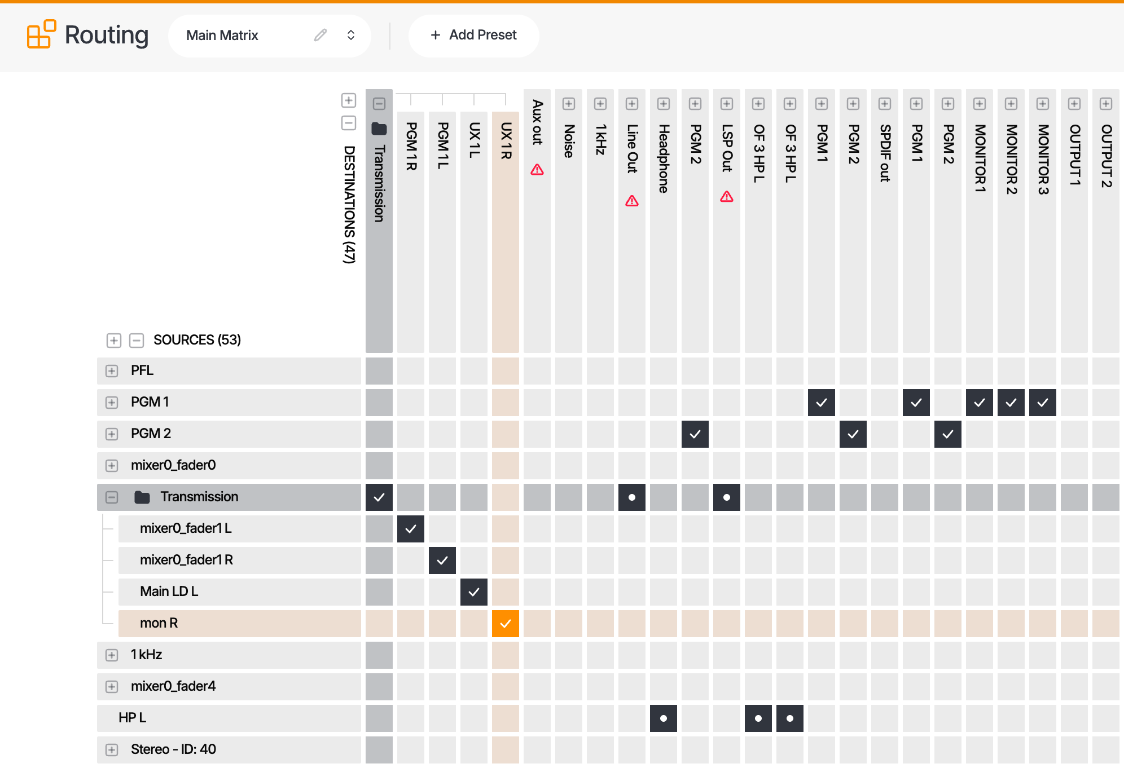Select the HP L source row
This screenshot has width=1124, height=768.
[x=229, y=718]
